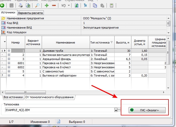The width and height of the screenshot is (176, 127).
Task: Open the calculator icon in toolbar
Action: tap(112, 5)
